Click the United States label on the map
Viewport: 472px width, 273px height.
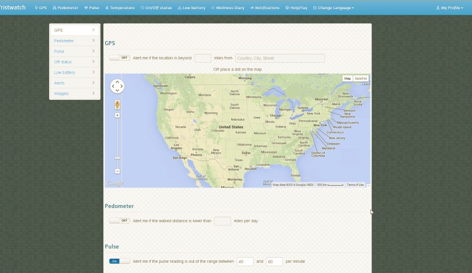coord(231,127)
